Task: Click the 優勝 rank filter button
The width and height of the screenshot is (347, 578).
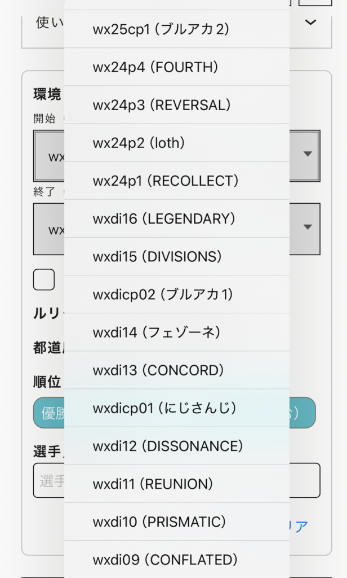Action: click(48, 413)
